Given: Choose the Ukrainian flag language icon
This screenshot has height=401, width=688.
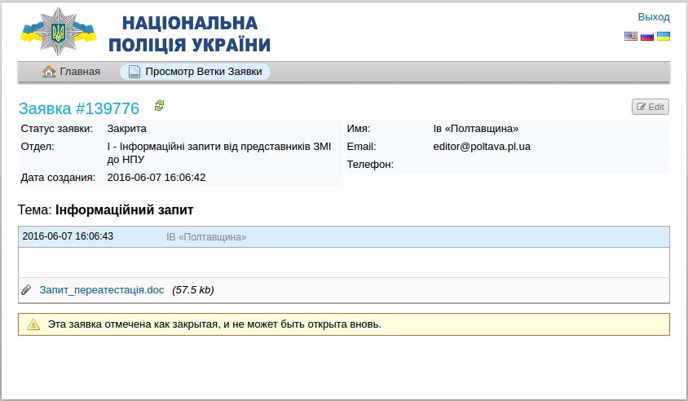Looking at the screenshot, I should point(664,37).
